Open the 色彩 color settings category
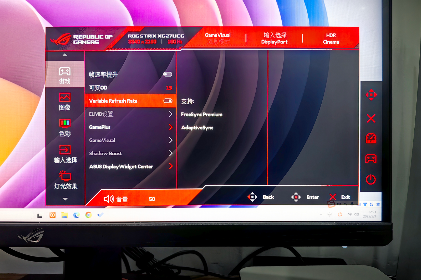Screen dimensions: 421x280 pos(65,128)
